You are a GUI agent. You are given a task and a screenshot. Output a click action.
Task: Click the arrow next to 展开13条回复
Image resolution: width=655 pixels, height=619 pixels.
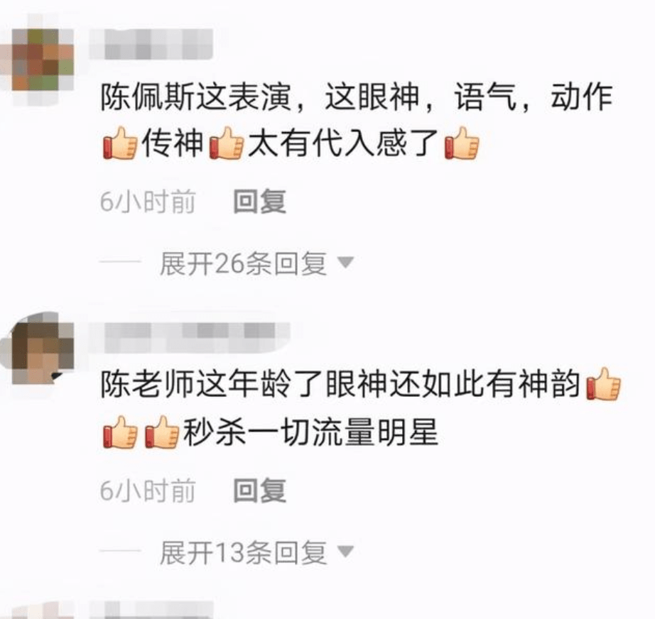point(345,552)
